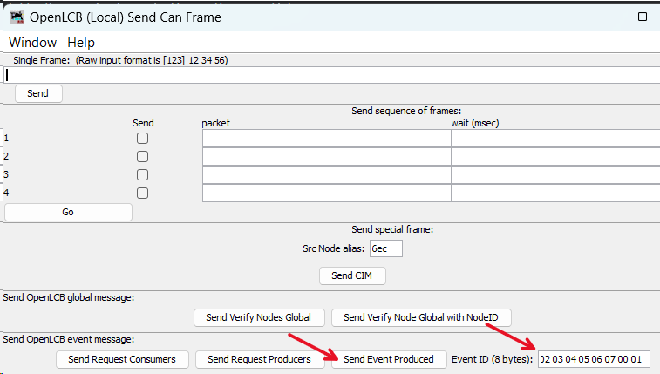This screenshot has height=374, width=660.
Task: Click Send Verify Node Global with NodeID
Action: pyautogui.click(x=421, y=317)
